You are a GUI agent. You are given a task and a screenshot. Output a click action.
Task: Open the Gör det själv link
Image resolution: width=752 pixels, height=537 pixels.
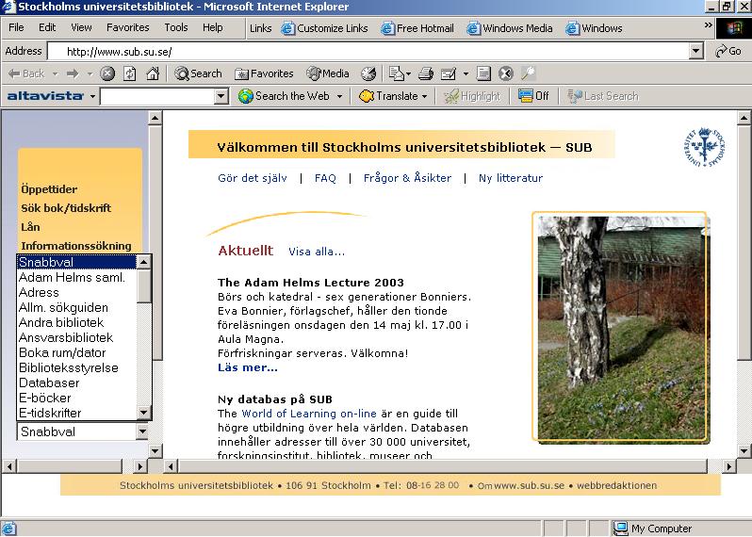coord(253,178)
